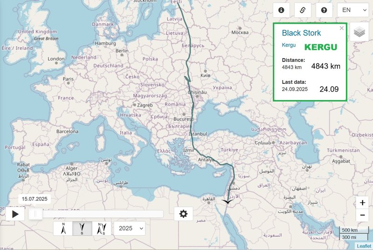
Task: Click the 15.07.2025 date label
Action: (35, 199)
